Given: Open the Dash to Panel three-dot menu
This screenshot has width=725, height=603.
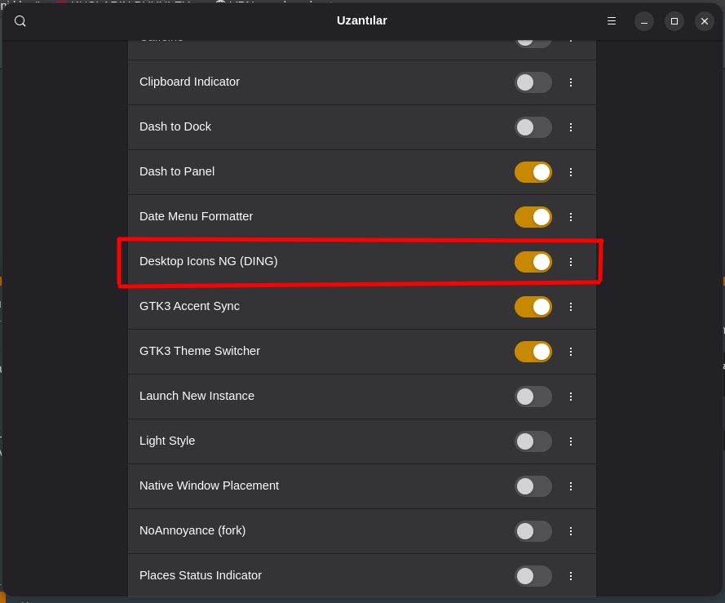Looking at the screenshot, I should pos(571,172).
